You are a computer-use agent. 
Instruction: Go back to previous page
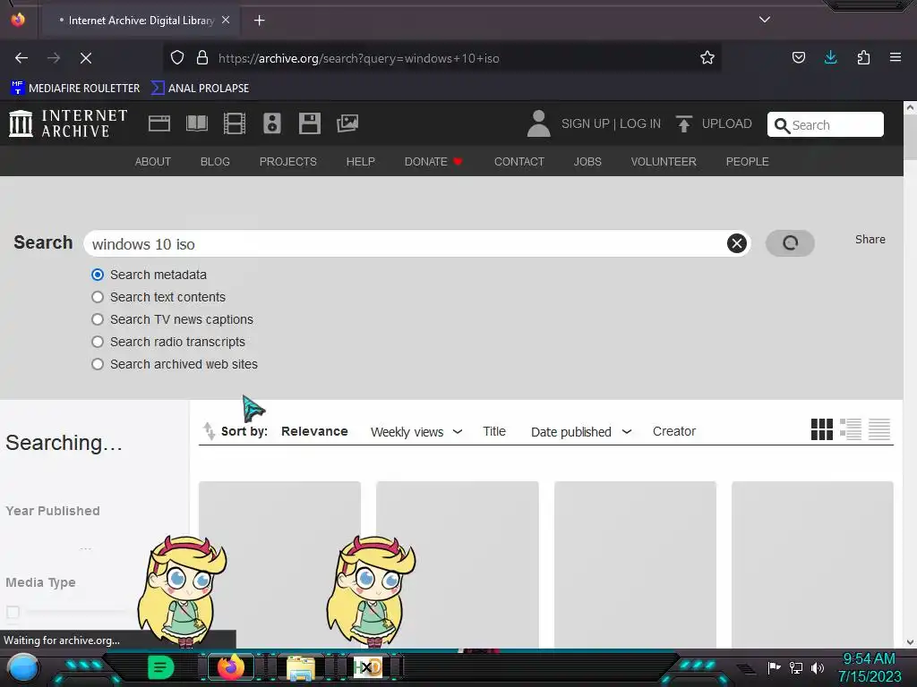[21, 58]
